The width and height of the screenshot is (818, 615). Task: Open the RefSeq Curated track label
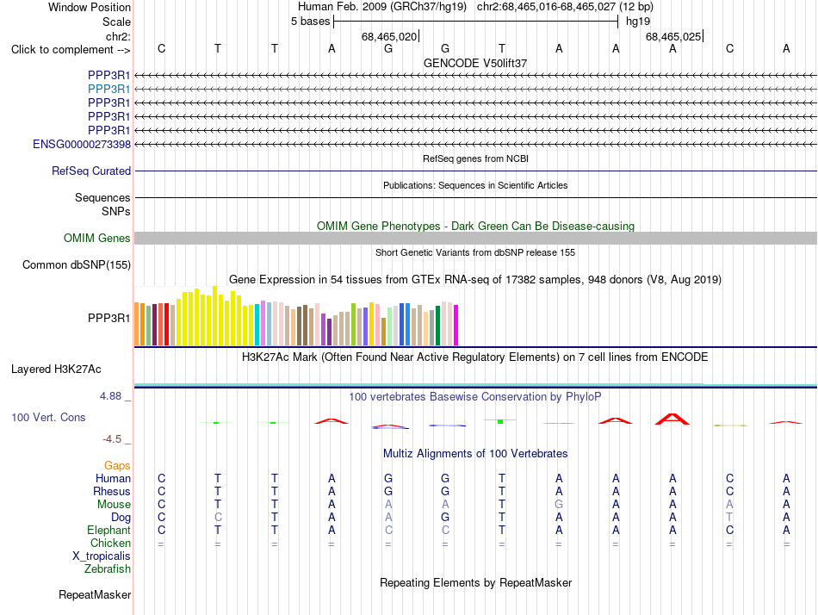(x=91, y=171)
